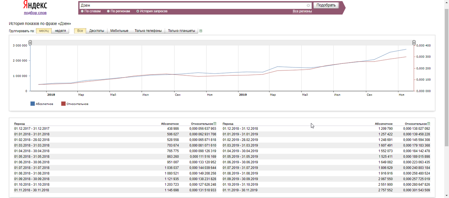Switch to the Только телефоны tab
449x198 pixels.
click(x=148, y=31)
